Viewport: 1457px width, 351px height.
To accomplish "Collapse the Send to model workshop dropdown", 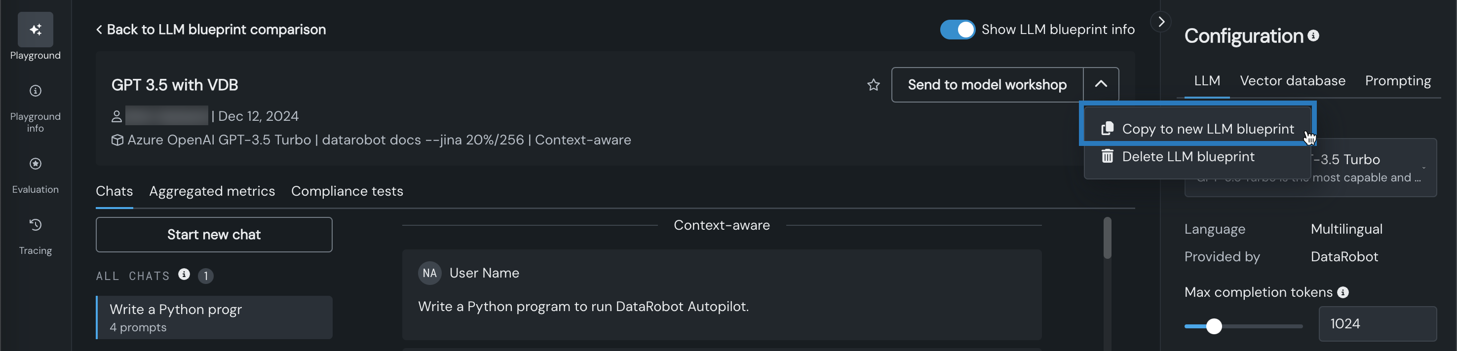I will click(x=1101, y=84).
